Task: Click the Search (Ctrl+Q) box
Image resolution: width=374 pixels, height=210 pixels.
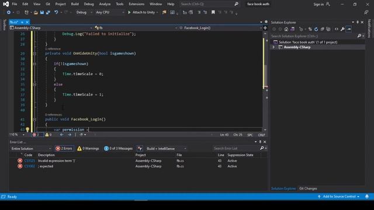Action: (209, 4)
